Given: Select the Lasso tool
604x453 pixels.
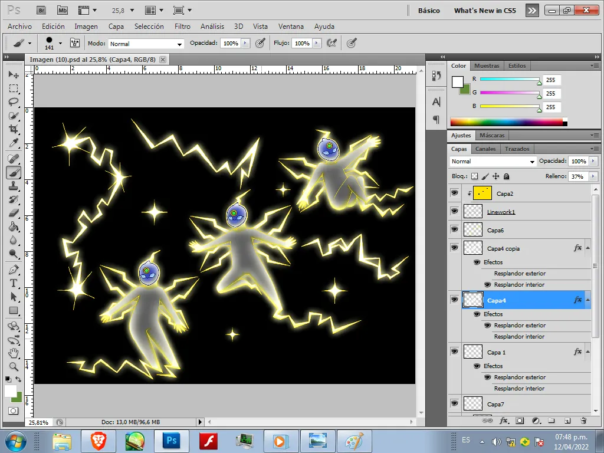Looking at the screenshot, I should pos(14,101).
